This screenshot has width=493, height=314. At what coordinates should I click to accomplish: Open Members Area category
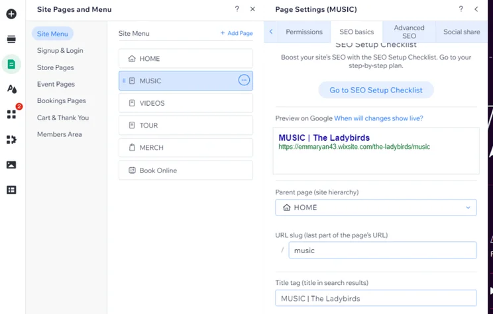(x=60, y=134)
